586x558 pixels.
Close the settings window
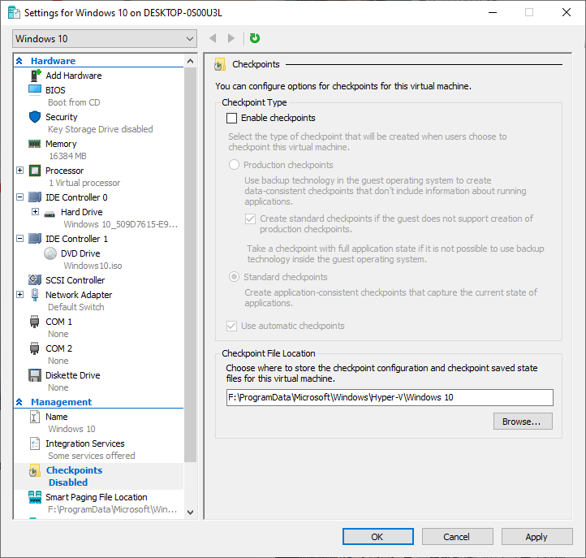click(x=567, y=12)
